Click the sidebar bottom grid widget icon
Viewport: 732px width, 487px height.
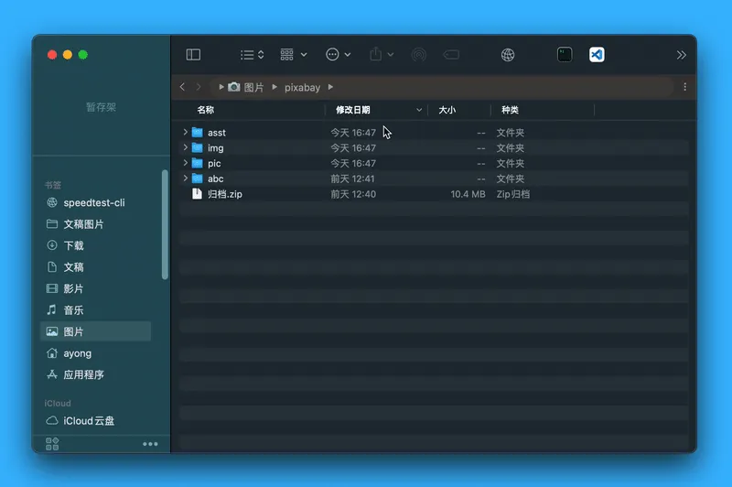pos(52,444)
